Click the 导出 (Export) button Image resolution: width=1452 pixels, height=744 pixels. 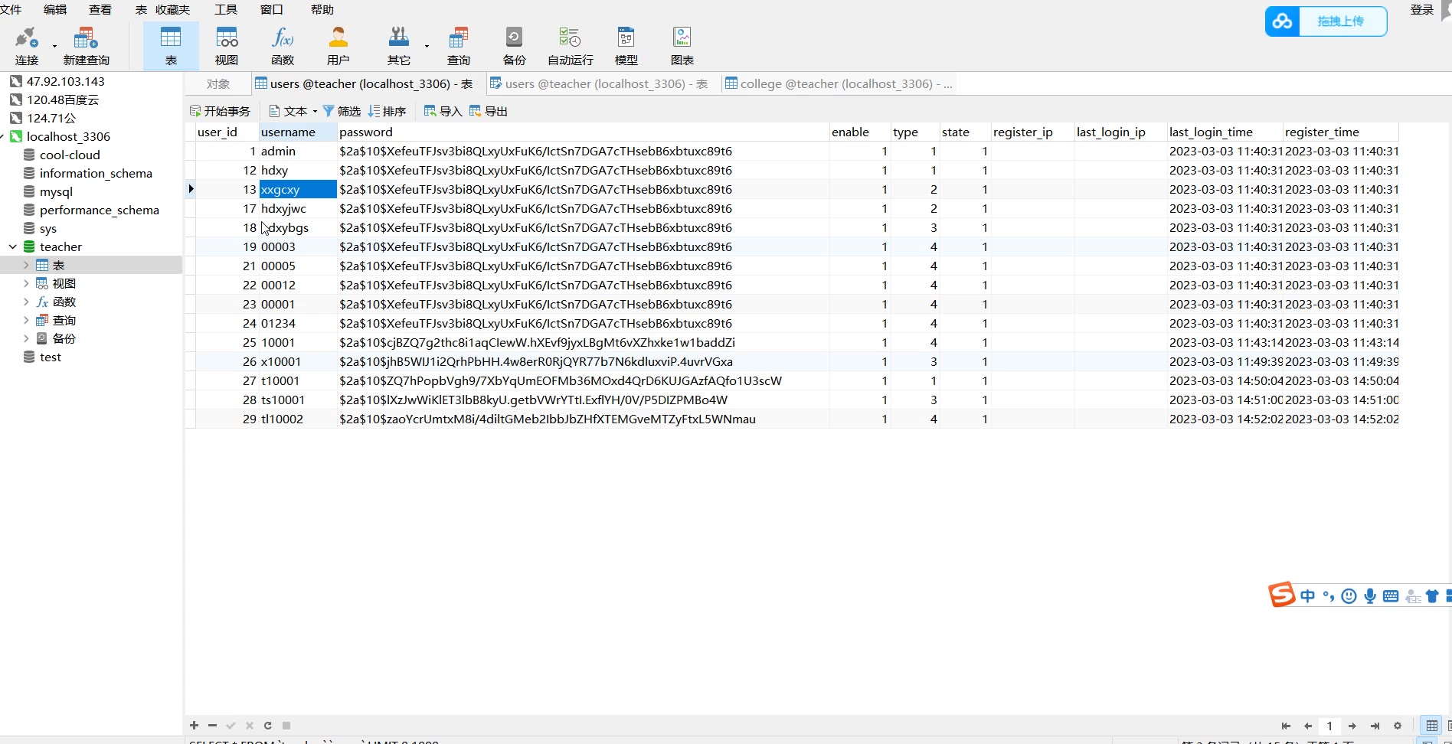[489, 112]
